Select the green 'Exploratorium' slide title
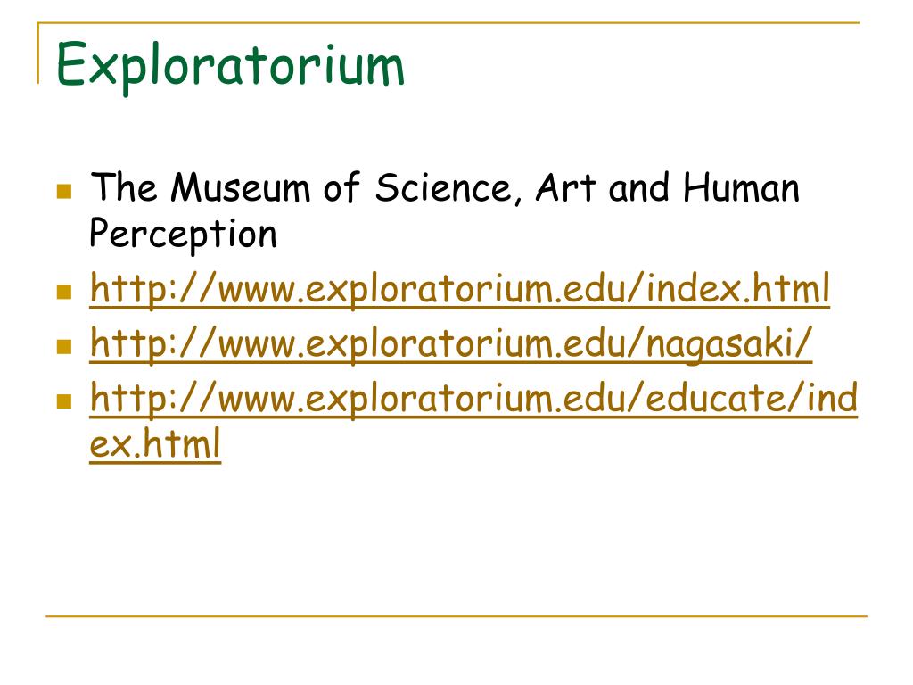Viewport: 913px width, 685px height. pyautogui.click(x=230, y=65)
